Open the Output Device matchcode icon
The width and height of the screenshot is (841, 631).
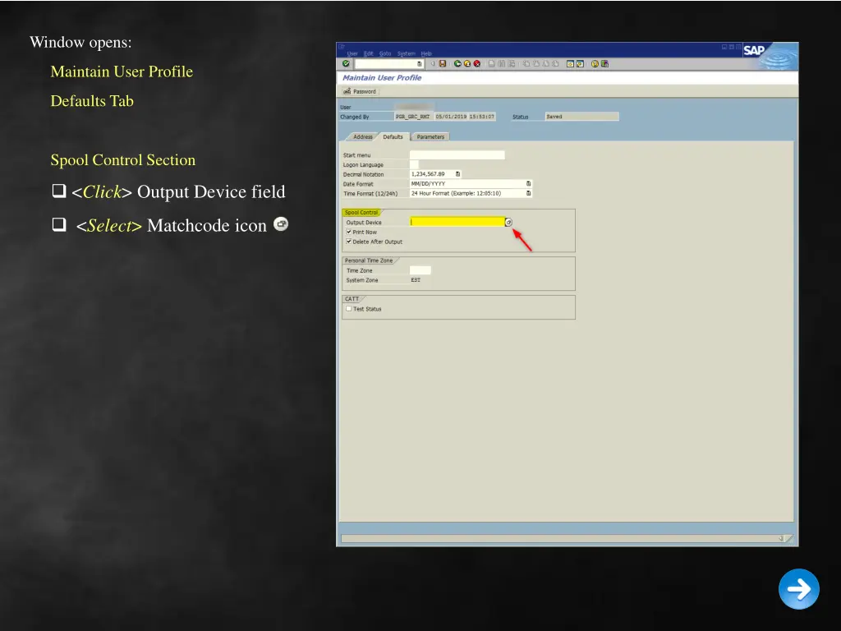point(508,222)
